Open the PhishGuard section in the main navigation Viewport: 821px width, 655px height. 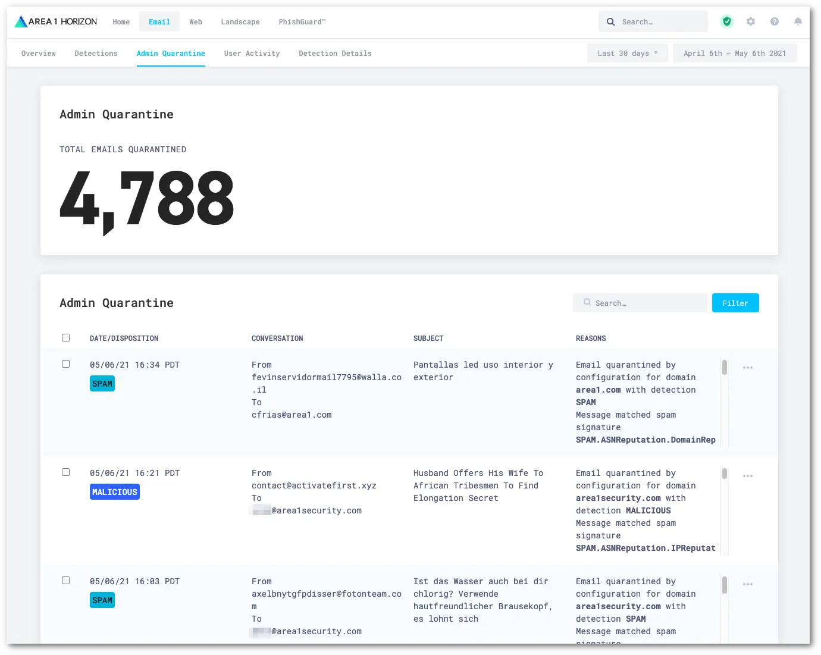[302, 21]
